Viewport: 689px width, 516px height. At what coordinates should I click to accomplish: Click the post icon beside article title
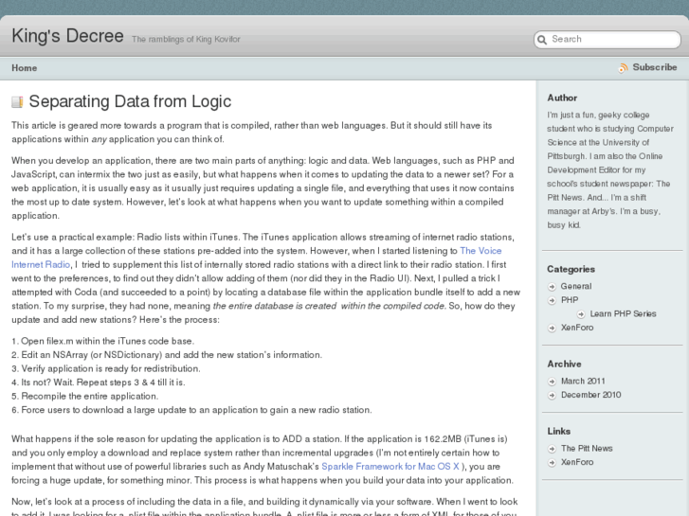(17, 101)
